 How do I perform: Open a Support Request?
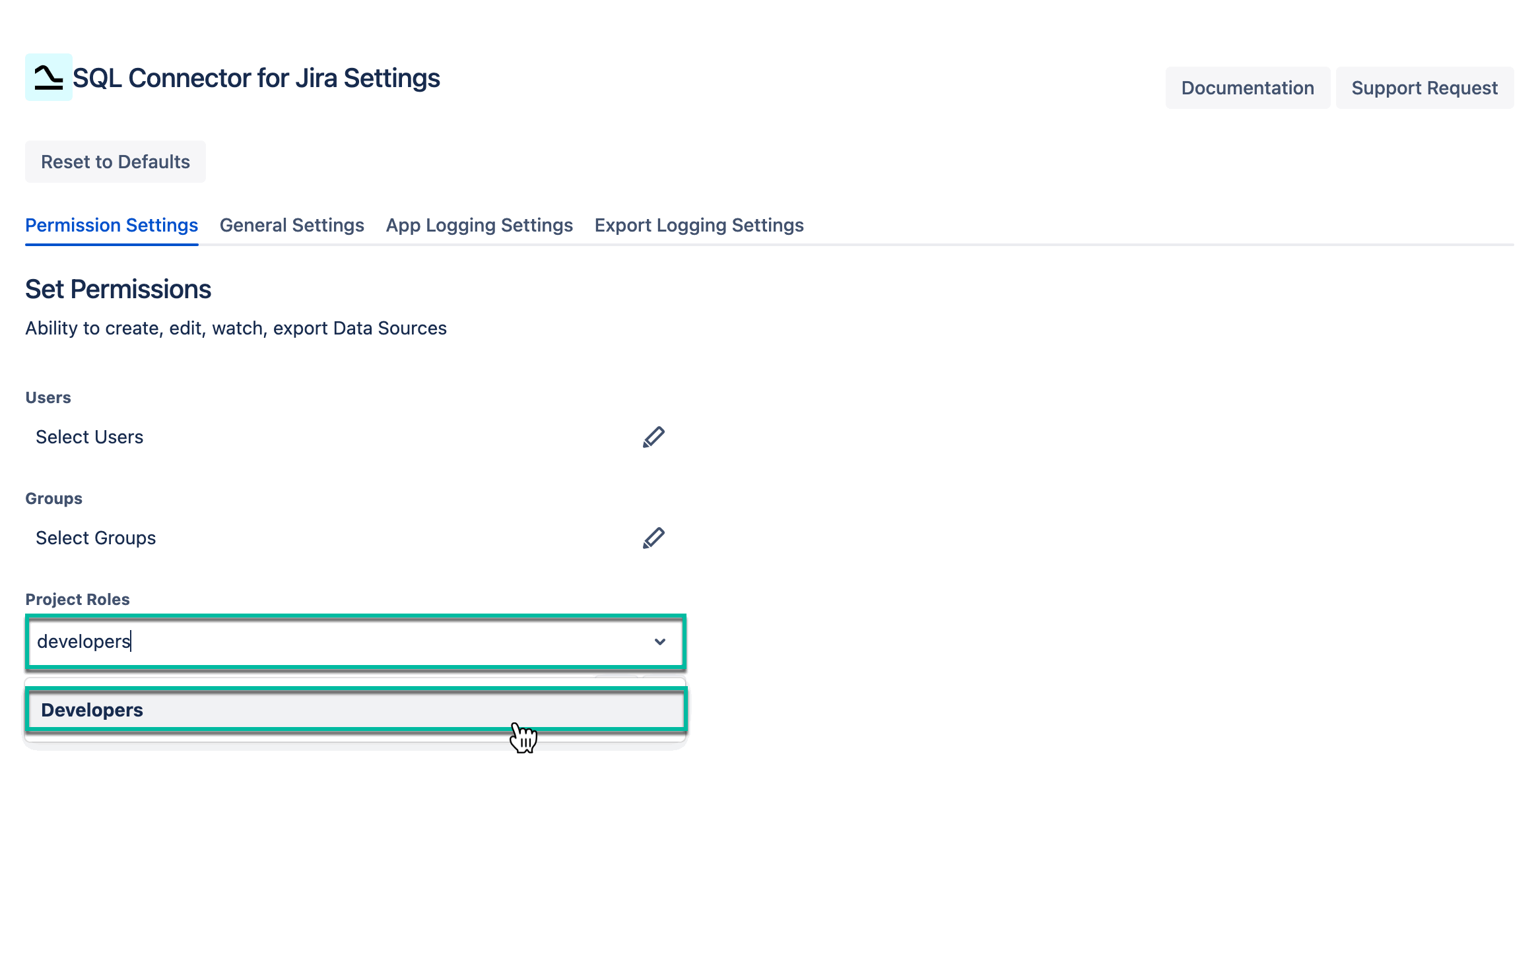pos(1424,87)
